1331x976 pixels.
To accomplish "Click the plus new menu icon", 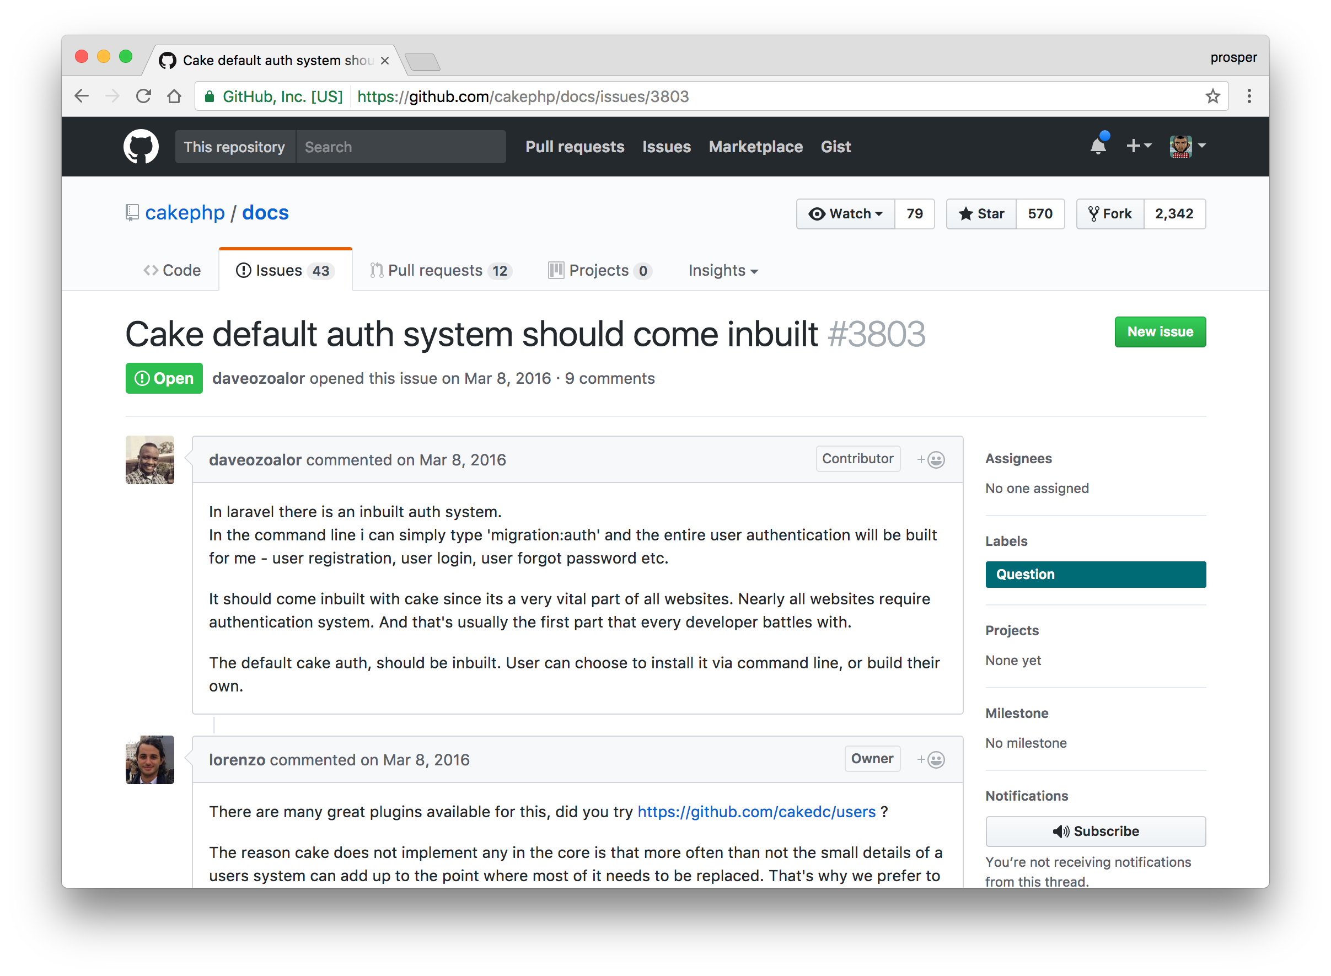I will click(x=1134, y=146).
